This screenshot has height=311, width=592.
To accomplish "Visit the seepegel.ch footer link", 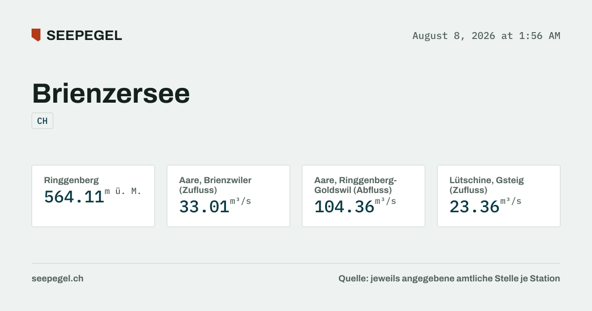I will 57,278.
